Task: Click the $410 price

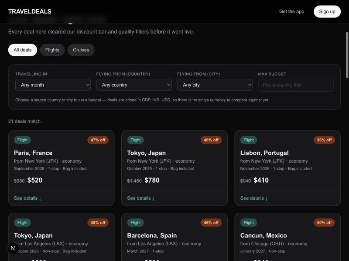Action: 261,180
